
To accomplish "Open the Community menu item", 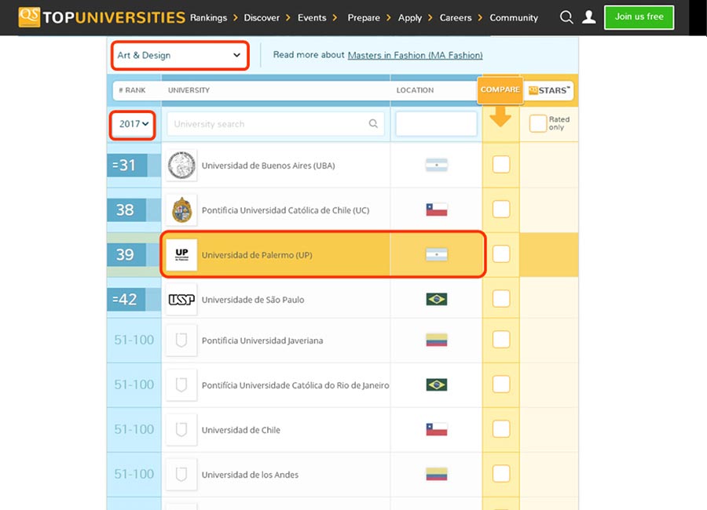I will [x=514, y=17].
